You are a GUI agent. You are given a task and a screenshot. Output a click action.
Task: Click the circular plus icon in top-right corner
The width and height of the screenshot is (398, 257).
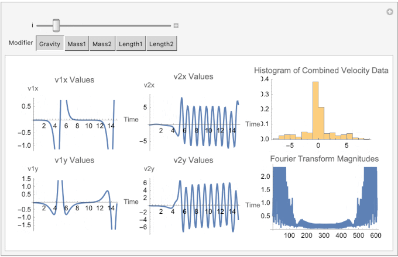click(x=389, y=12)
